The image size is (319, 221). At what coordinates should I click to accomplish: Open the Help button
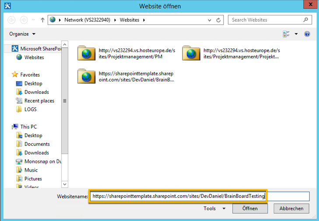pos(307,34)
